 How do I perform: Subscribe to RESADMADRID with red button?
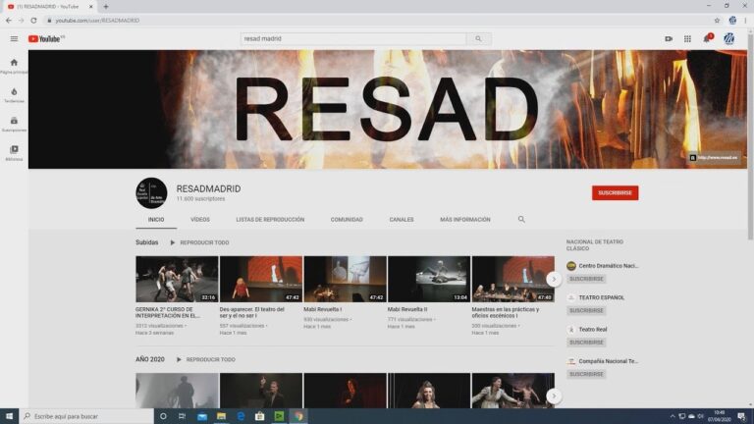point(615,192)
